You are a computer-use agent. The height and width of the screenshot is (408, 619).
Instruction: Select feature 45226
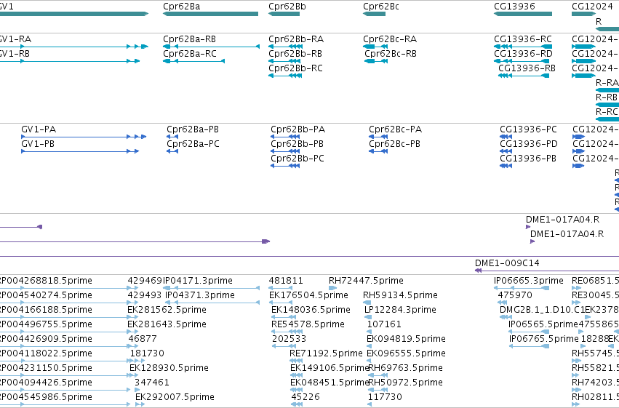[305, 397]
